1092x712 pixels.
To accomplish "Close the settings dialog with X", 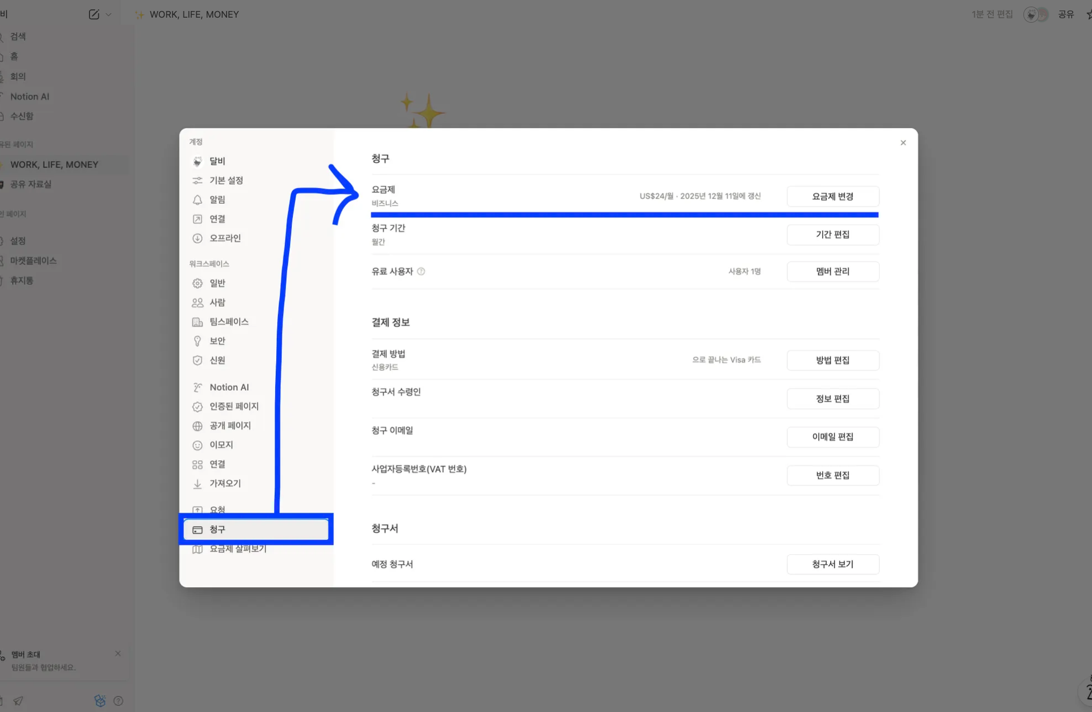I will [x=903, y=143].
